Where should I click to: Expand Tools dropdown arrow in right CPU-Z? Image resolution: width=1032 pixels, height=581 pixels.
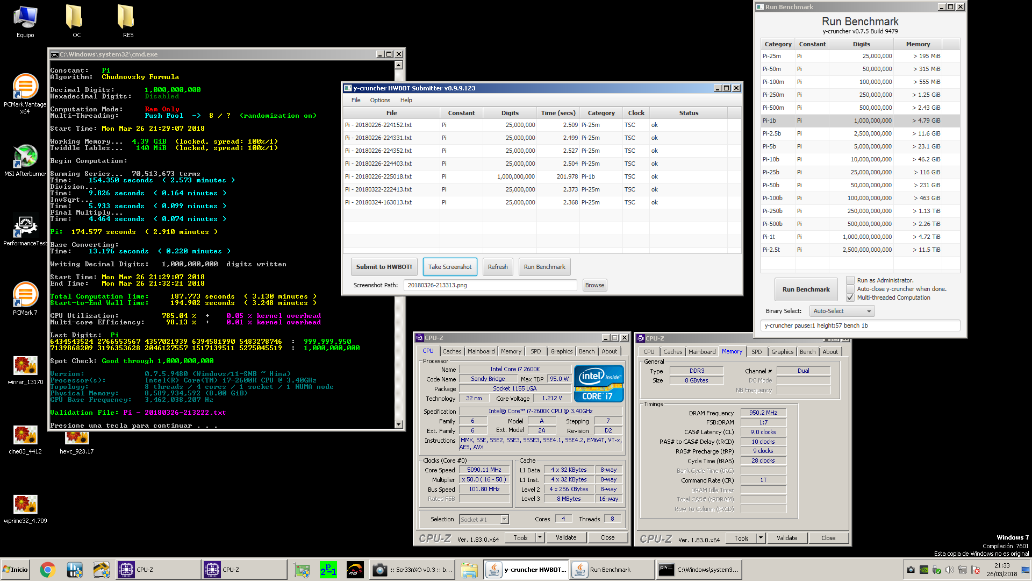pyautogui.click(x=761, y=538)
